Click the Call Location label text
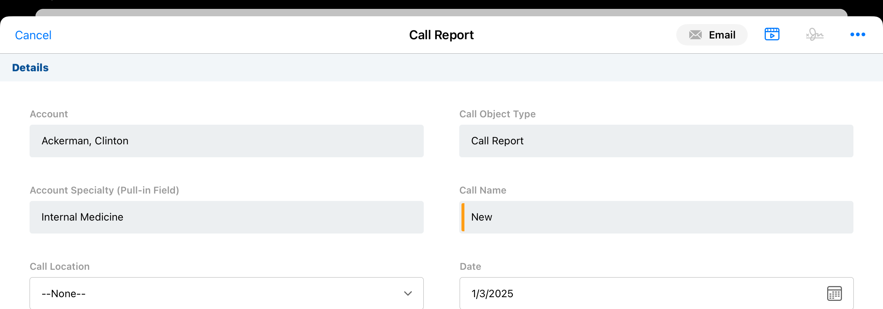This screenshot has height=309, width=883. (60, 266)
